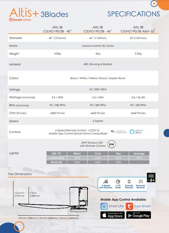Screen dimensions: 169x233
Task: Click the Works with Alexa badge
Action: coord(137,132)
